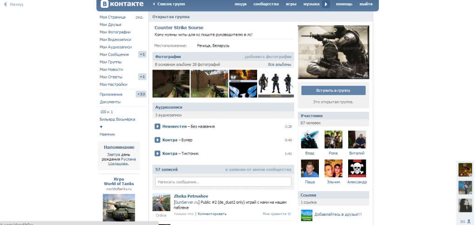The width and height of the screenshot is (476, 225).
Task: Open the музыка header menu item
Action: pyautogui.click(x=311, y=4)
